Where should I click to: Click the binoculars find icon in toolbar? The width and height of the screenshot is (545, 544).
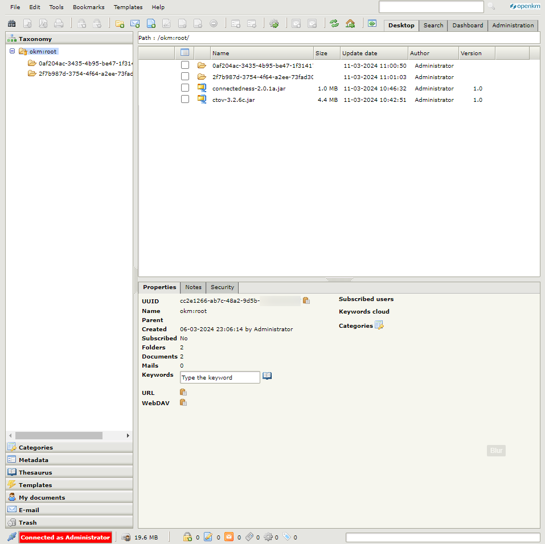(x=11, y=24)
